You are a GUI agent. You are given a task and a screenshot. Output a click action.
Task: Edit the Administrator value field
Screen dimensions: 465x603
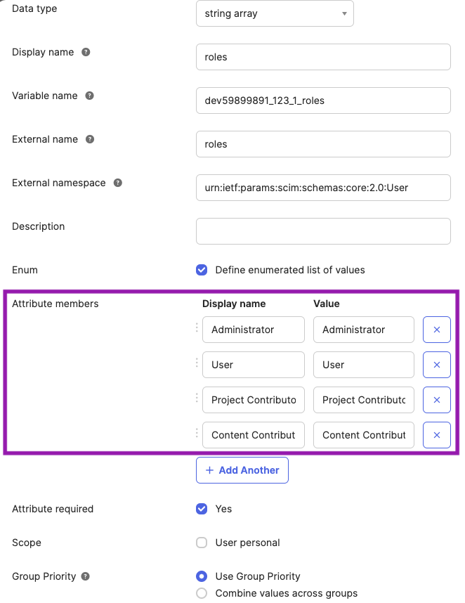click(x=364, y=330)
